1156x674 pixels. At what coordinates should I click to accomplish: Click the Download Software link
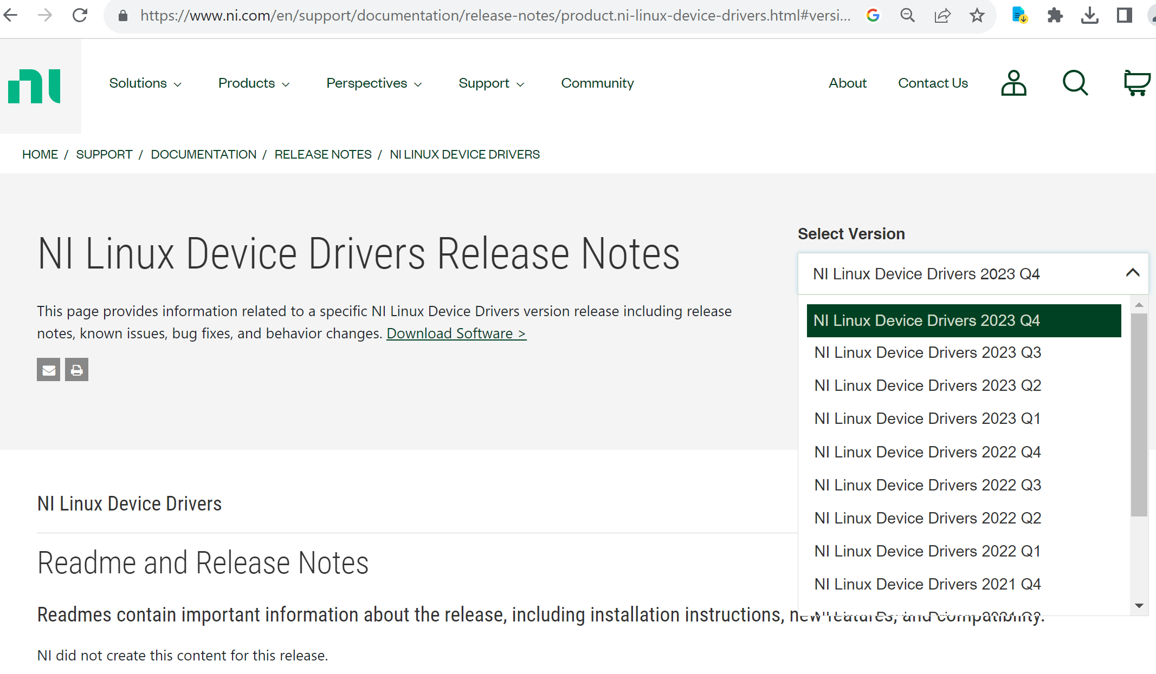pyautogui.click(x=456, y=333)
